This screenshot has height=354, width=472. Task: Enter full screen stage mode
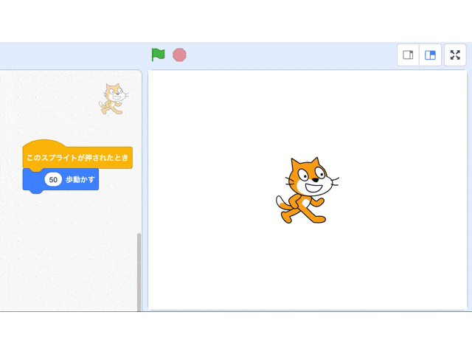click(x=455, y=55)
